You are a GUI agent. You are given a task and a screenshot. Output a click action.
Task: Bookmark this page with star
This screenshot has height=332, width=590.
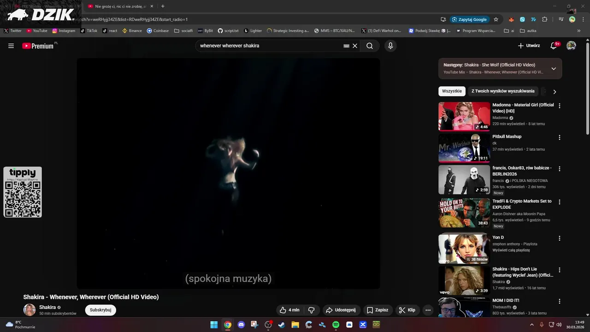496,19
